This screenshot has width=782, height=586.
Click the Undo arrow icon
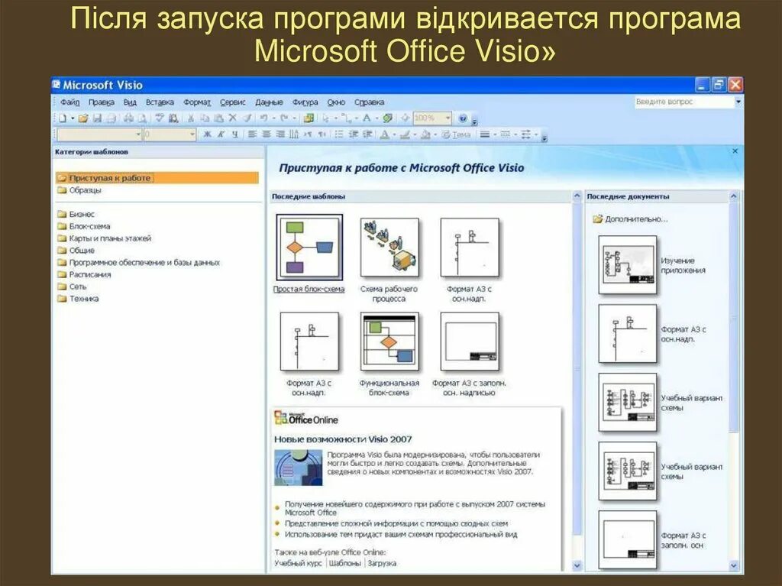[x=263, y=118]
